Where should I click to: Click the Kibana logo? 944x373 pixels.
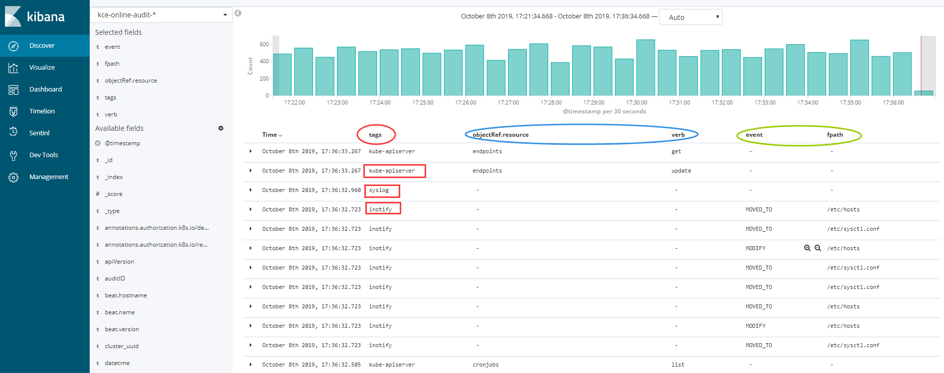pos(35,17)
